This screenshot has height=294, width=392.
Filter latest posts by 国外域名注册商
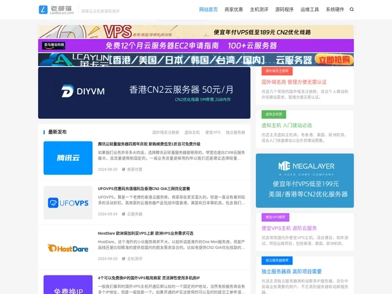click(166, 132)
